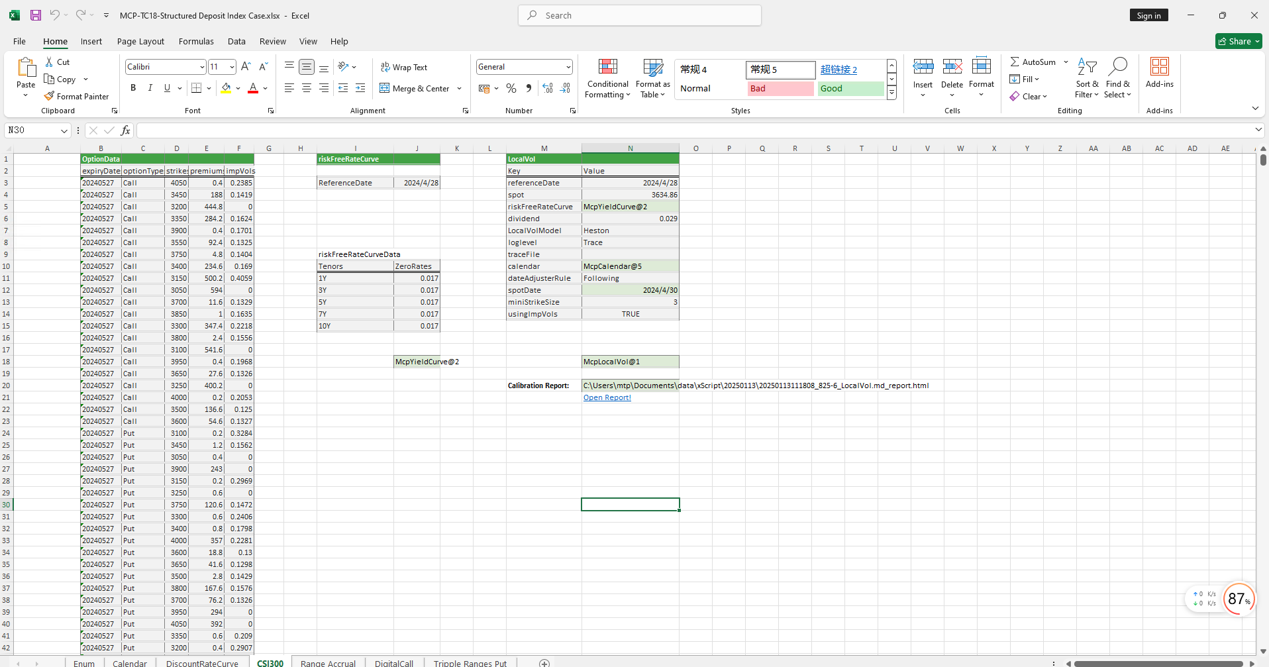Open the File menu

click(x=20, y=41)
